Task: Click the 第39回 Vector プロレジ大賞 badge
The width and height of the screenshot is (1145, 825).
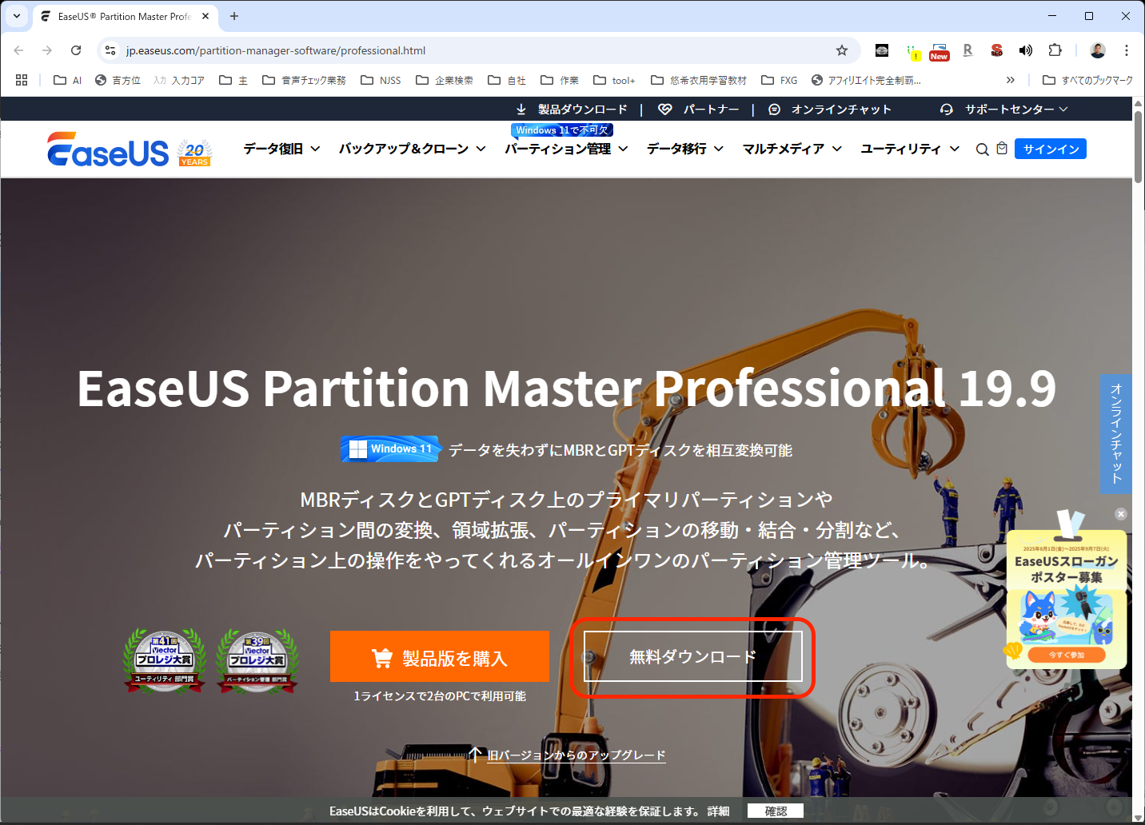Action: (257, 660)
